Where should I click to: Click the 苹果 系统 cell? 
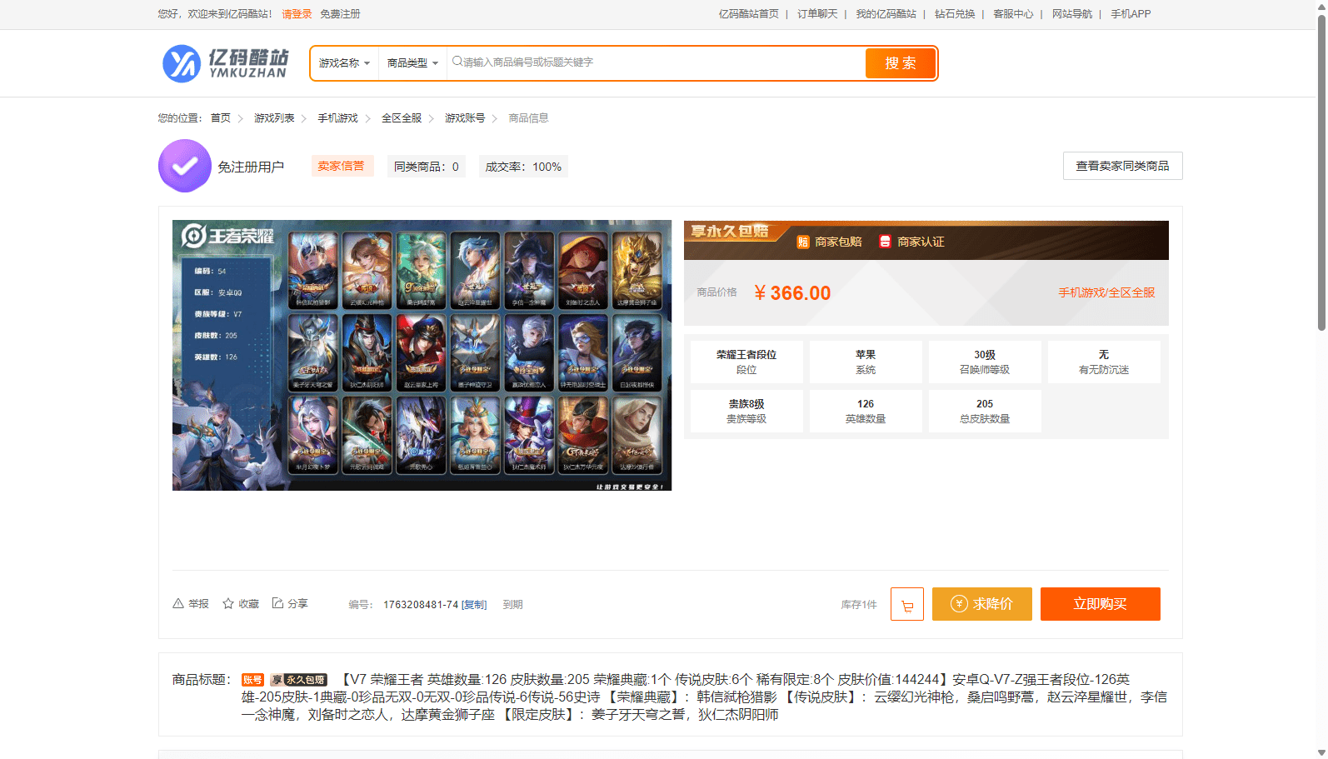click(866, 362)
